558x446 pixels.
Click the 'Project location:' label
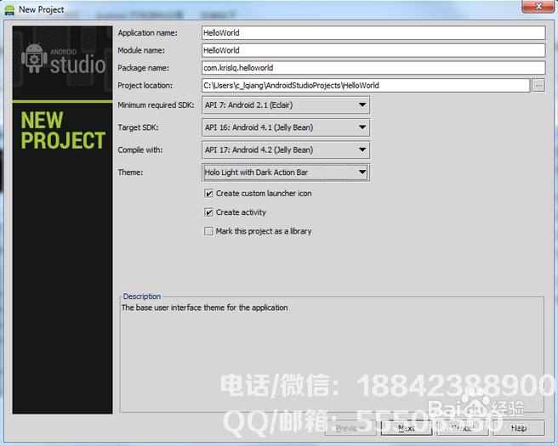pos(145,86)
